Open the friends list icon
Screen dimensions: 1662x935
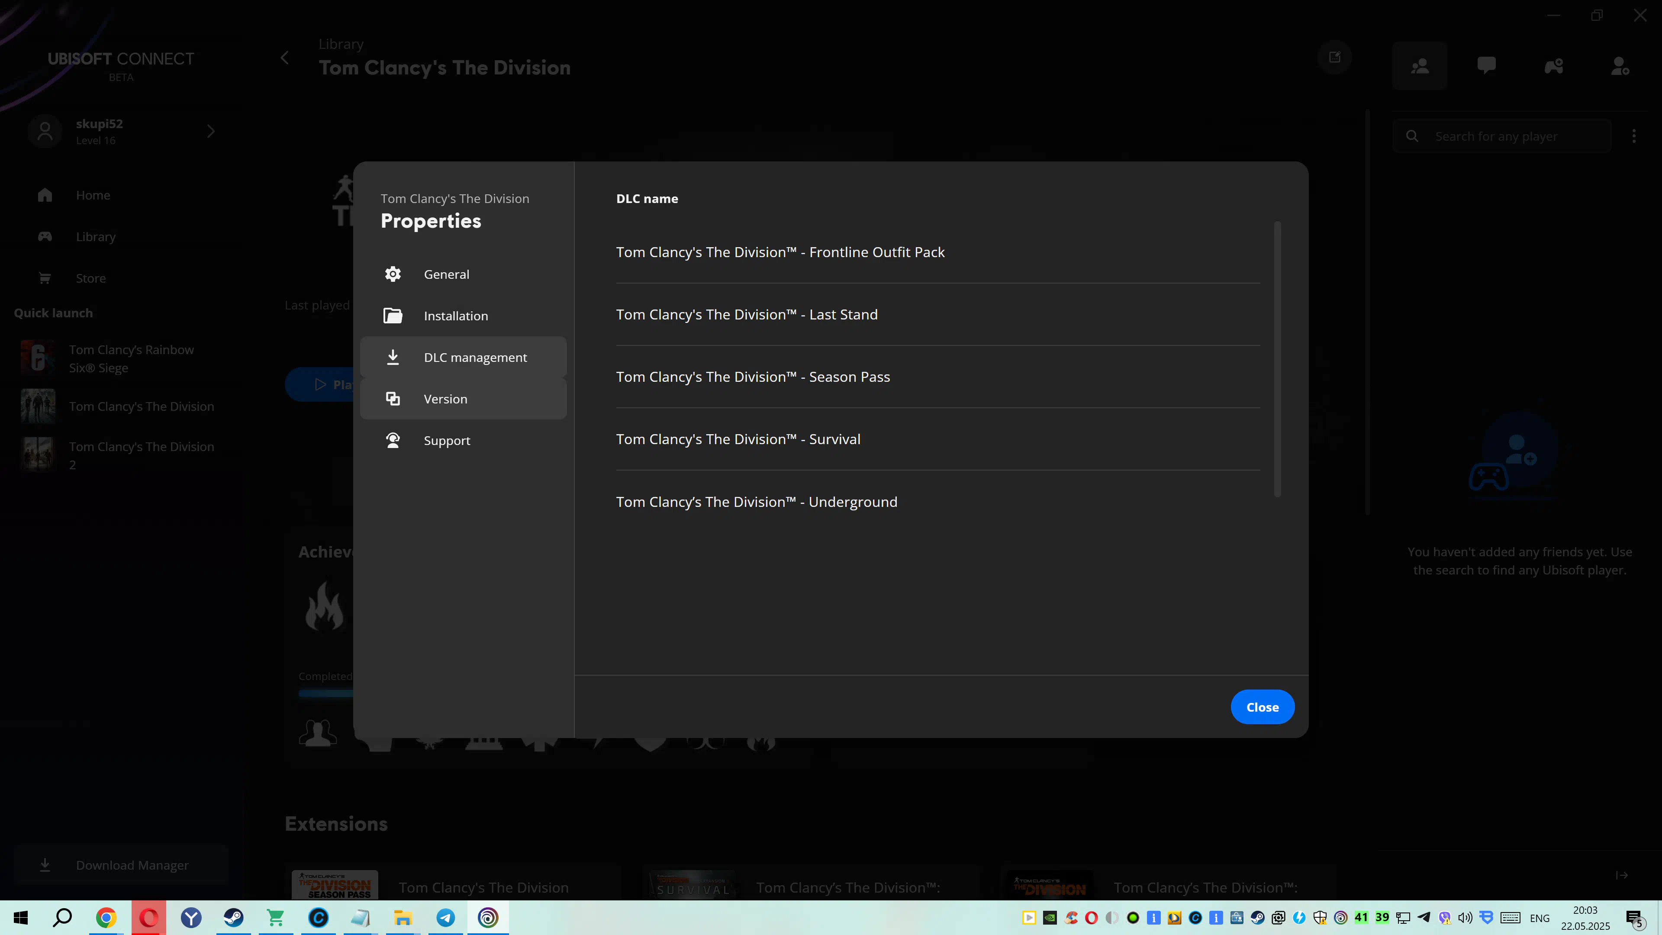tap(1420, 66)
